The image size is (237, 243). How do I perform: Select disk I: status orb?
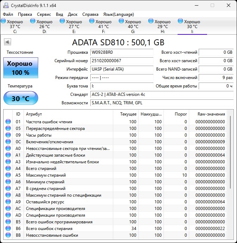click(x=180, y=21)
